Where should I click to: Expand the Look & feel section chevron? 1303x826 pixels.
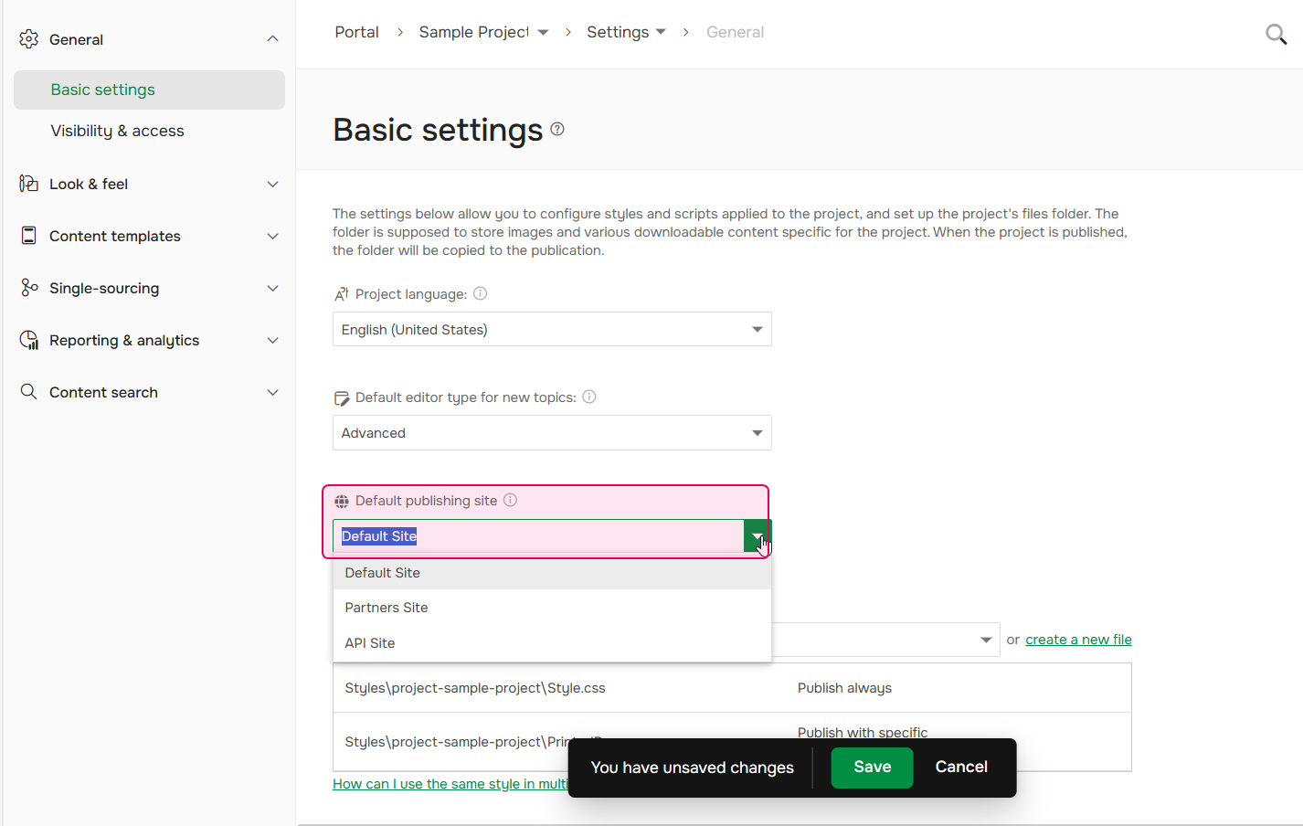pyautogui.click(x=272, y=184)
